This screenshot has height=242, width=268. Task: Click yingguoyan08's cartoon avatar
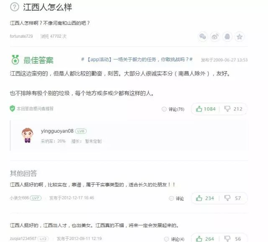[28, 135]
